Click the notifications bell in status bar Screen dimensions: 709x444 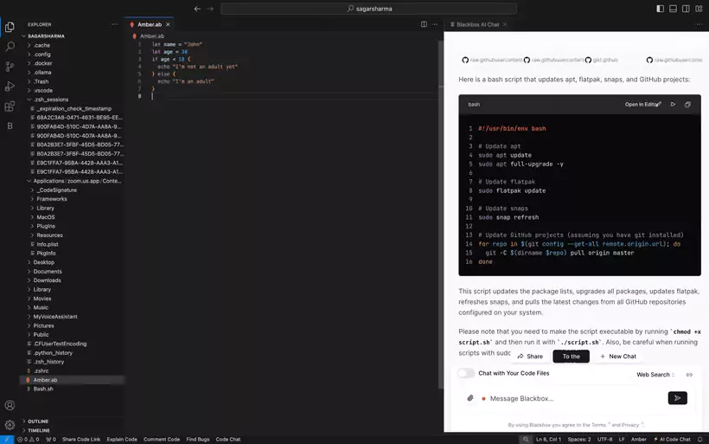699,440
